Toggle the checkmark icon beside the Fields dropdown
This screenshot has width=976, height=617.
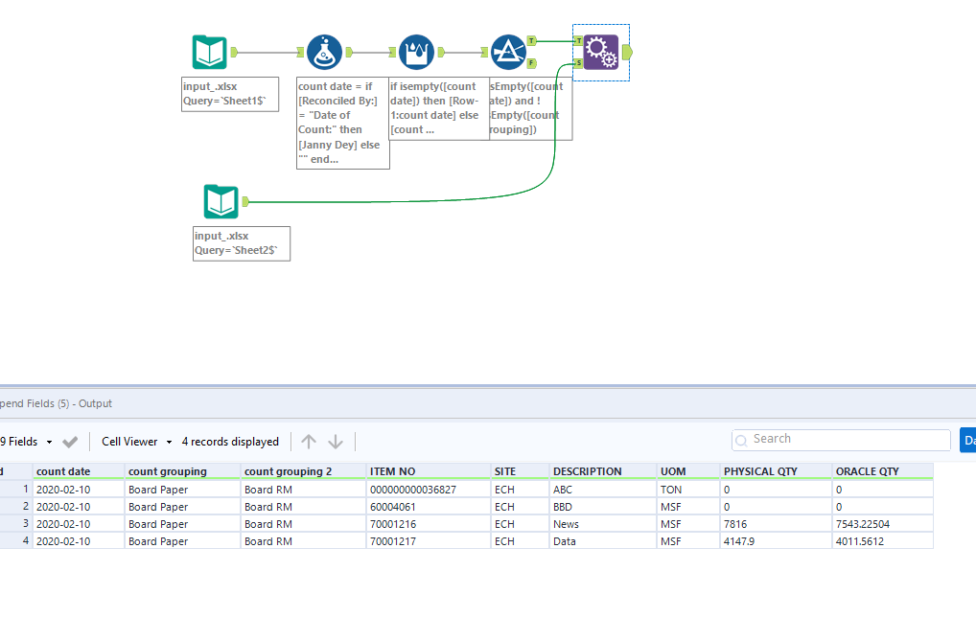click(x=69, y=441)
